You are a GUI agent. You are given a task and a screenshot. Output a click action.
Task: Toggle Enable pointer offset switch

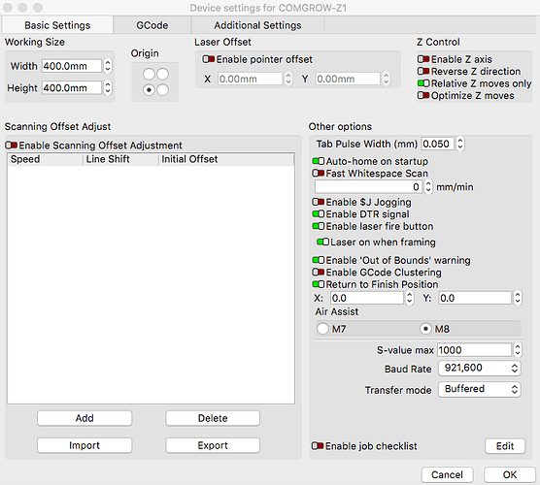click(x=209, y=59)
